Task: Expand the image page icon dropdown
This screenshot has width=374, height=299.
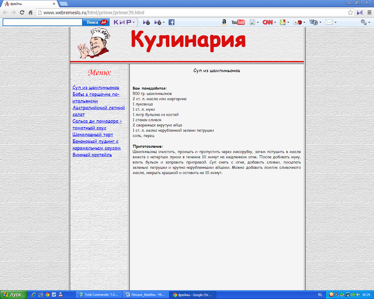Action: point(258,22)
